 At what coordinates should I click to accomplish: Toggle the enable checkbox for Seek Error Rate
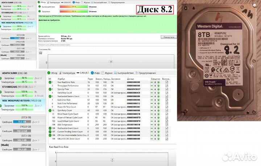tap(167, 100)
